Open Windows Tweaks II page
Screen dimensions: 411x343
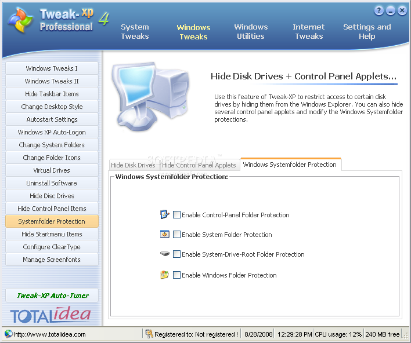(x=52, y=81)
